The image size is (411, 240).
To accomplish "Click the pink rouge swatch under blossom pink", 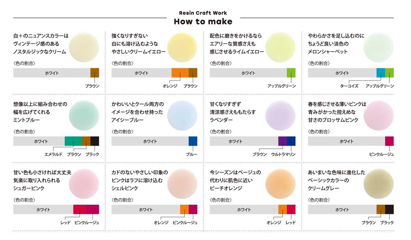I will click(389, 141).
